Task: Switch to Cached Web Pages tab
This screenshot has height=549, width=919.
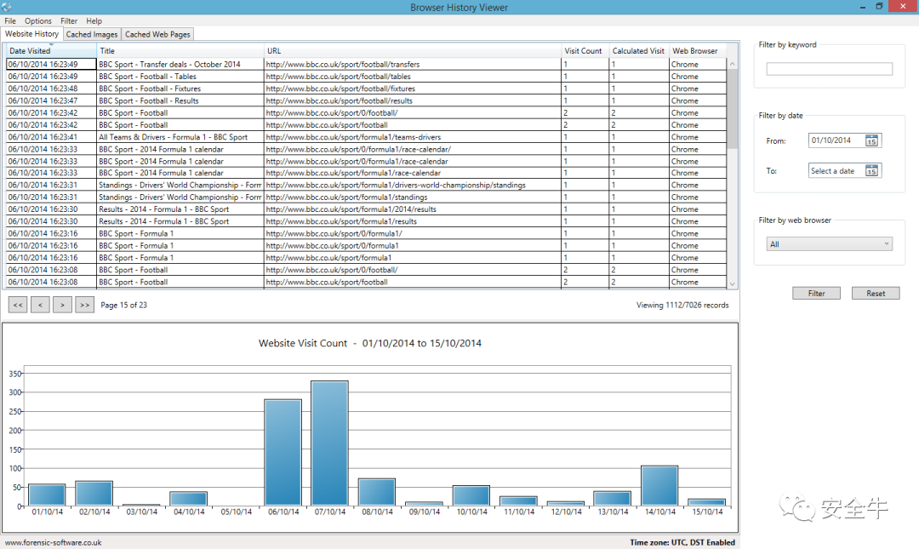Action: (x=157, y=35)
